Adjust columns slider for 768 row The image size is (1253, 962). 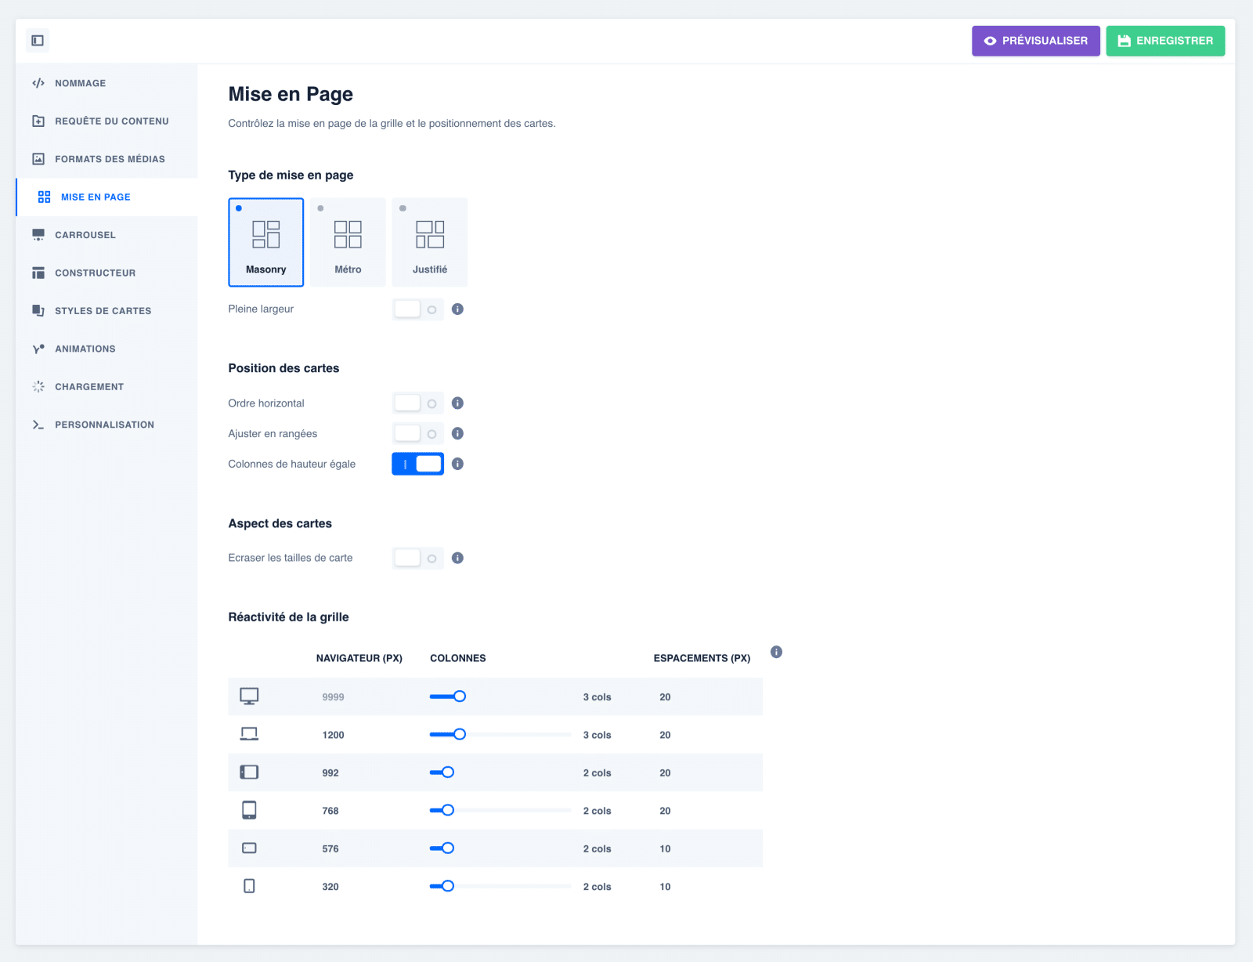coord(500,811)
